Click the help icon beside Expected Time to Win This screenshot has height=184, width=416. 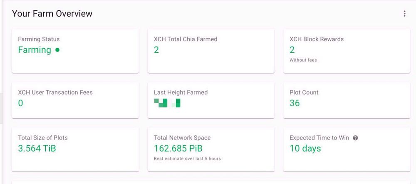coord(355,138)
